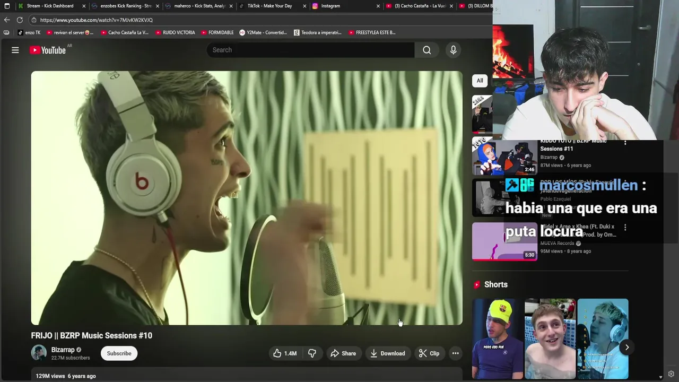Open the FREESTYLEA ESTE B... bookmark
This screenshot has width=679, height=382.
[372, 32]
